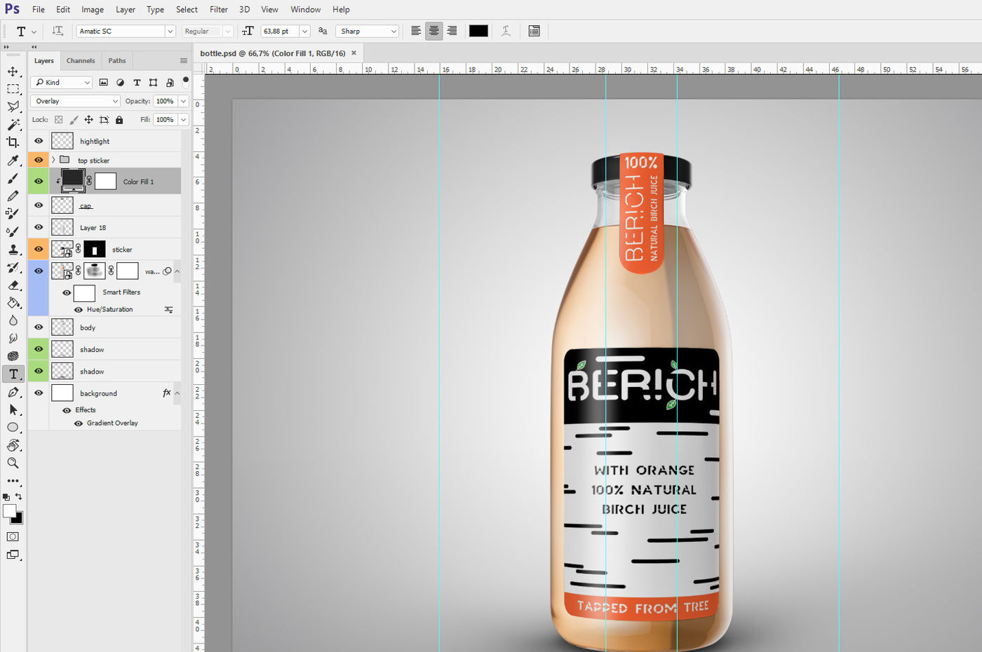Image resolution: width=982 pixels, height=652 pixels.
Task: Toggle text orientation icon in options bar
Action: [x=58, y=31]
